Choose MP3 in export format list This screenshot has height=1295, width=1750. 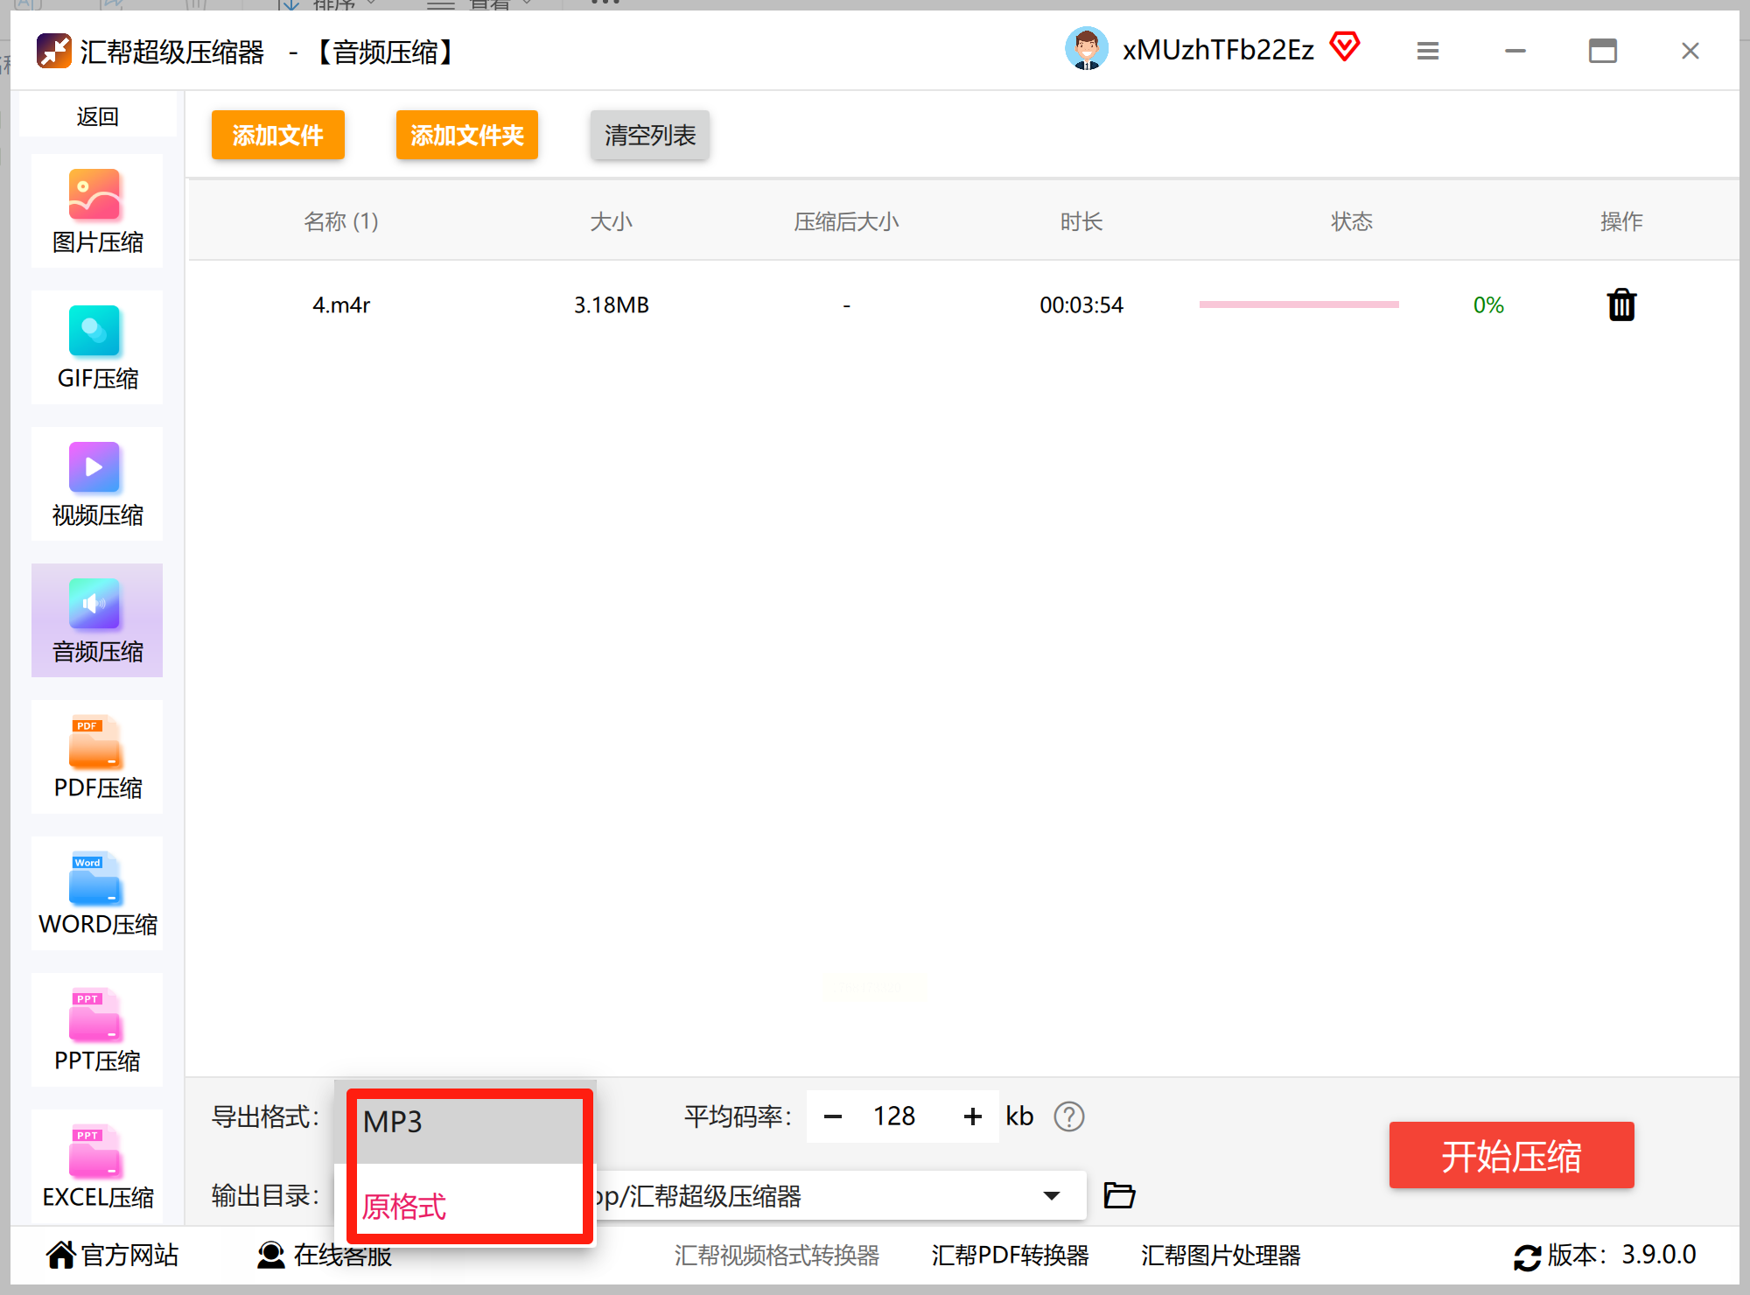470,1123
